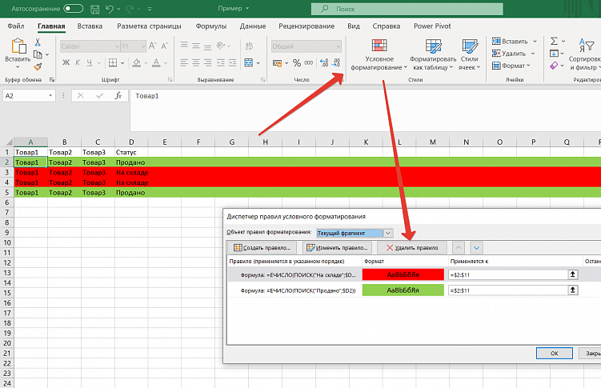Screen dimensions: 601x388
Task: Open the Вставка ribbon tab
Action: [90, 26]
